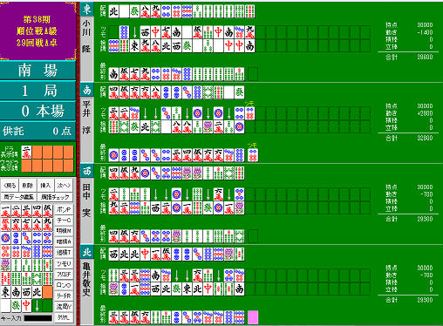Pick the green dragon (發) palette tile

point(16,306)
